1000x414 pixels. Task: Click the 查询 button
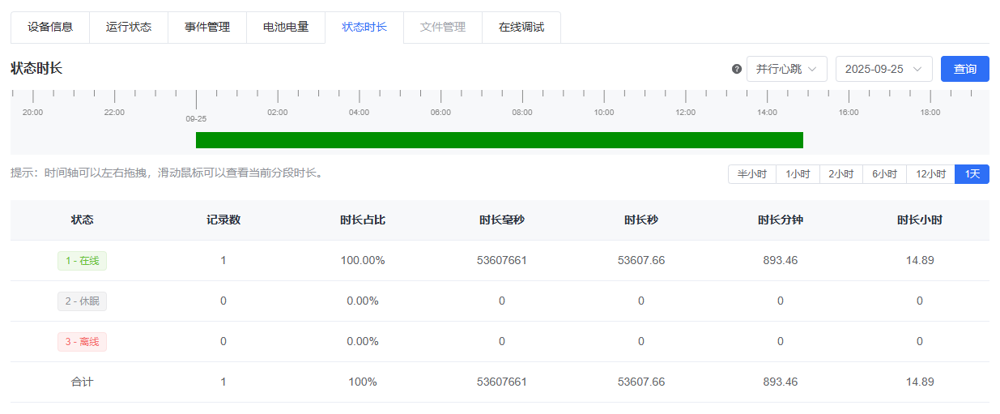[964, 69]
